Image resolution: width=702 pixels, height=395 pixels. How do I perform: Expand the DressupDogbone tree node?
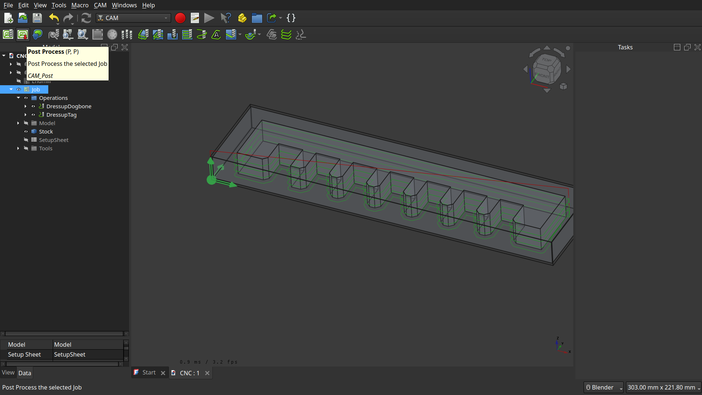pyautogui.click(x=26, y=106)
